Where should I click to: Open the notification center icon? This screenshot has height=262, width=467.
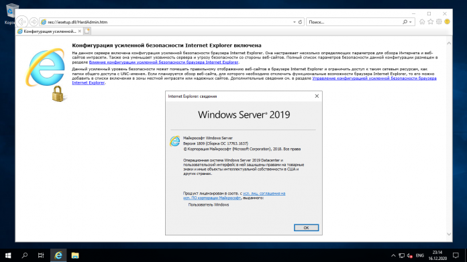pos(456,255)
